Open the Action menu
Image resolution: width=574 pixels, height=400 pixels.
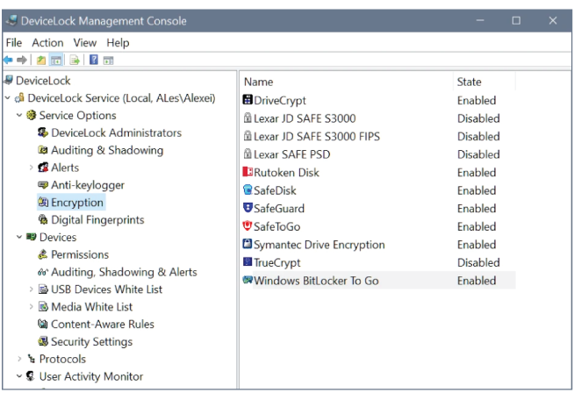(47, 43)
